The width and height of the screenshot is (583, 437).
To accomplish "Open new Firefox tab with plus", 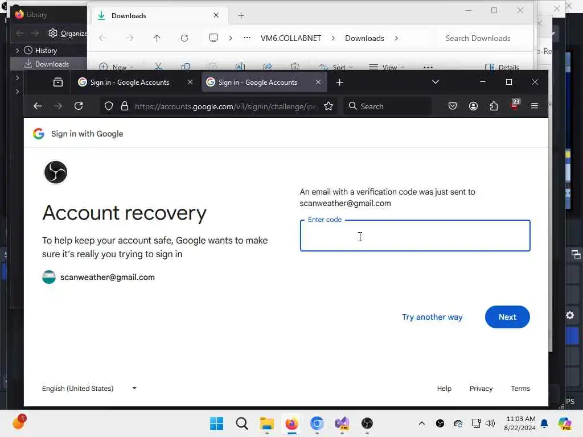I will (x=340, y=83).
